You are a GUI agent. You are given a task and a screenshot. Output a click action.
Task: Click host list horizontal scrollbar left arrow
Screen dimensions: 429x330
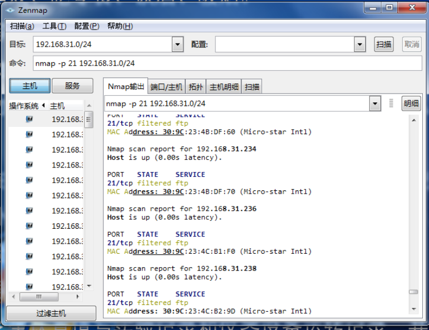[13, 297]
